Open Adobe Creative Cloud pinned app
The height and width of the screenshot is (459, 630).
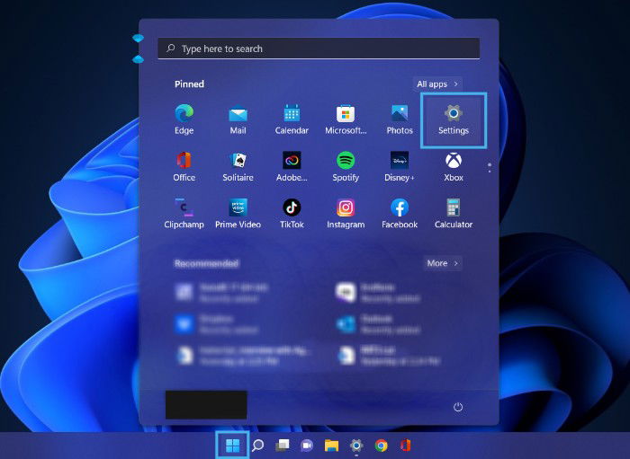pyautogui.click(x=292, y=167)
